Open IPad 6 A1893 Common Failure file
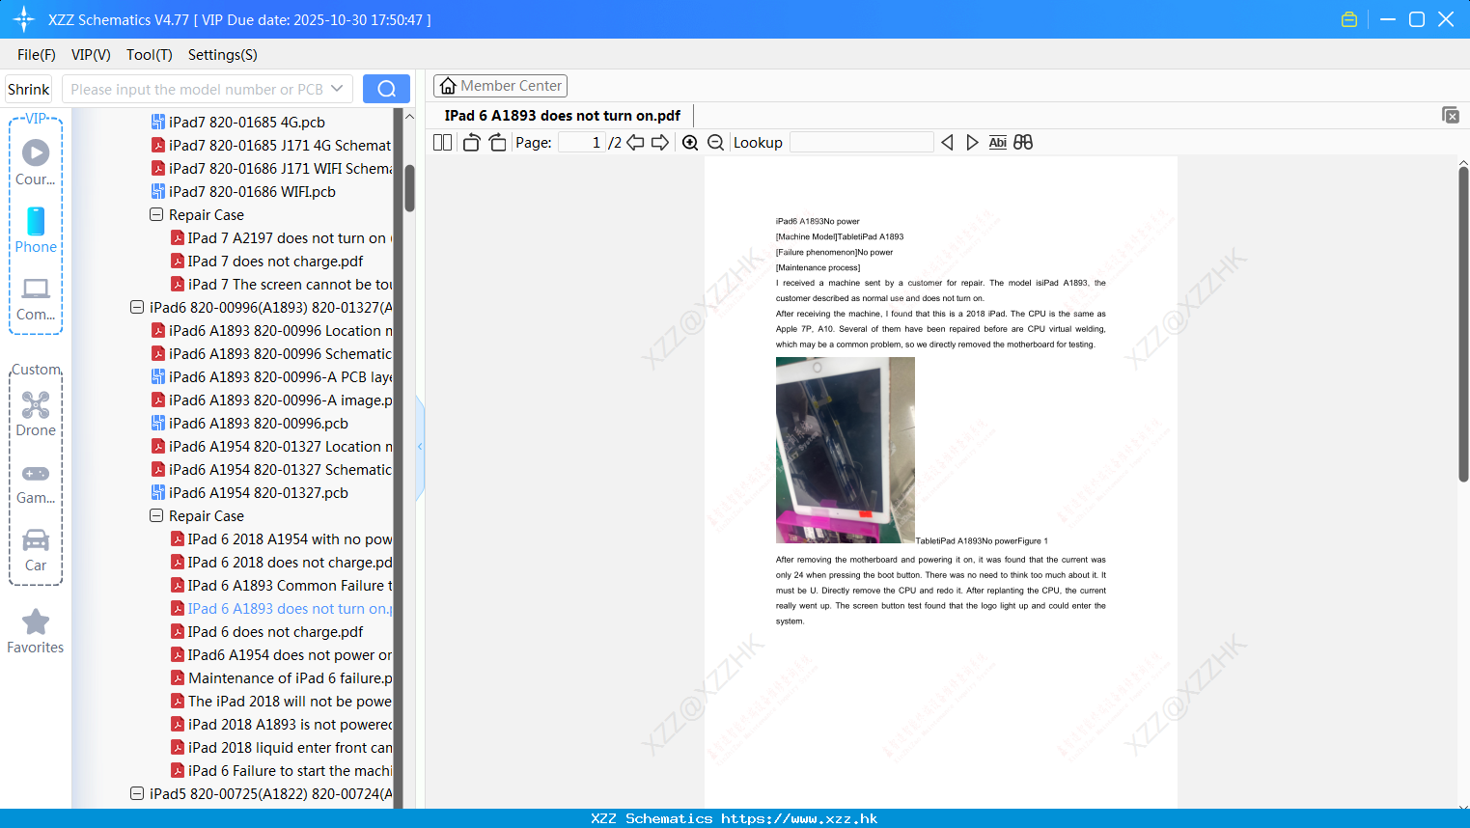This screenshot has width=1470, height=828. point(281,586)
